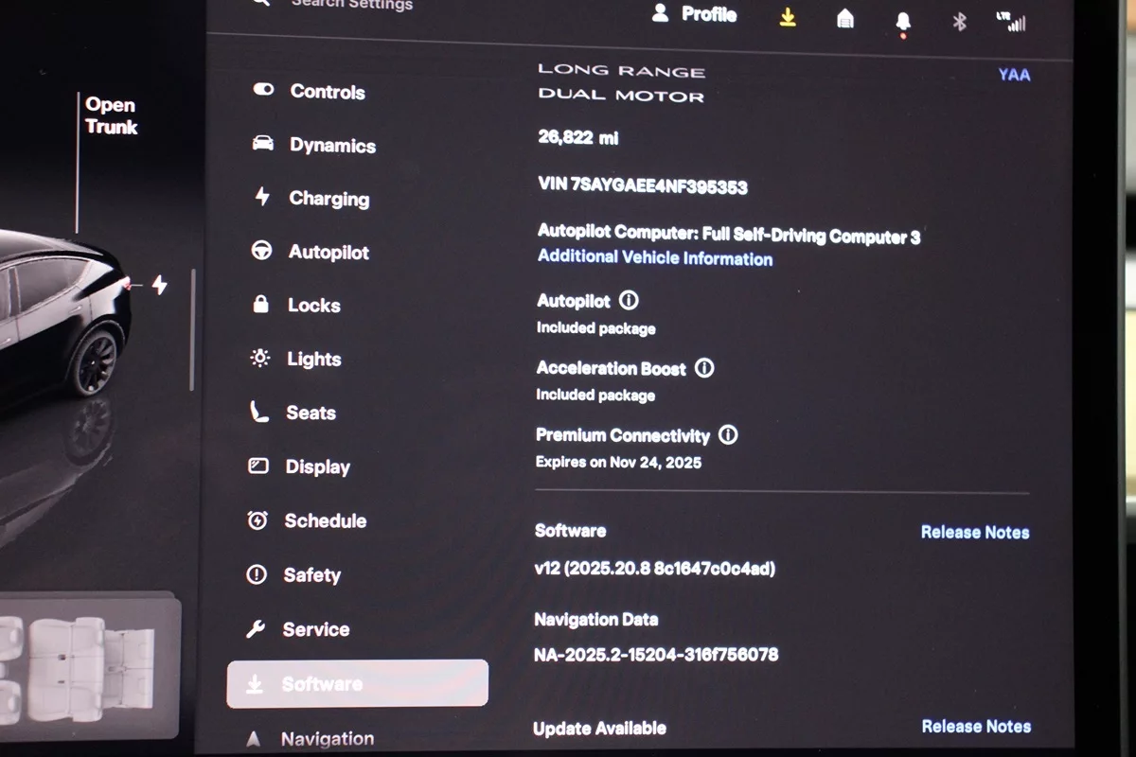Show info for Acceleration Boost
1136x757 pixels.
[x=704, y=368]
